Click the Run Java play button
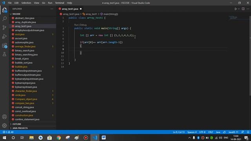The width and height of the screenshot is (251, 141). pyautogui.click(x=236, y=9)
